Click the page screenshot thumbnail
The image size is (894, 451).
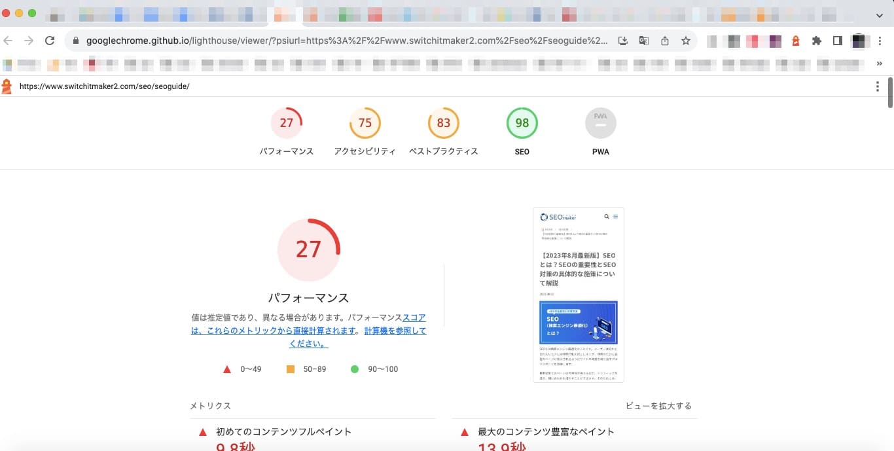coord(578,295)
